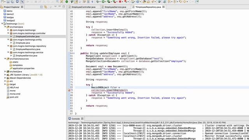Select the Console view tab
Screen dimensions: 249x140
pos(75,119)
